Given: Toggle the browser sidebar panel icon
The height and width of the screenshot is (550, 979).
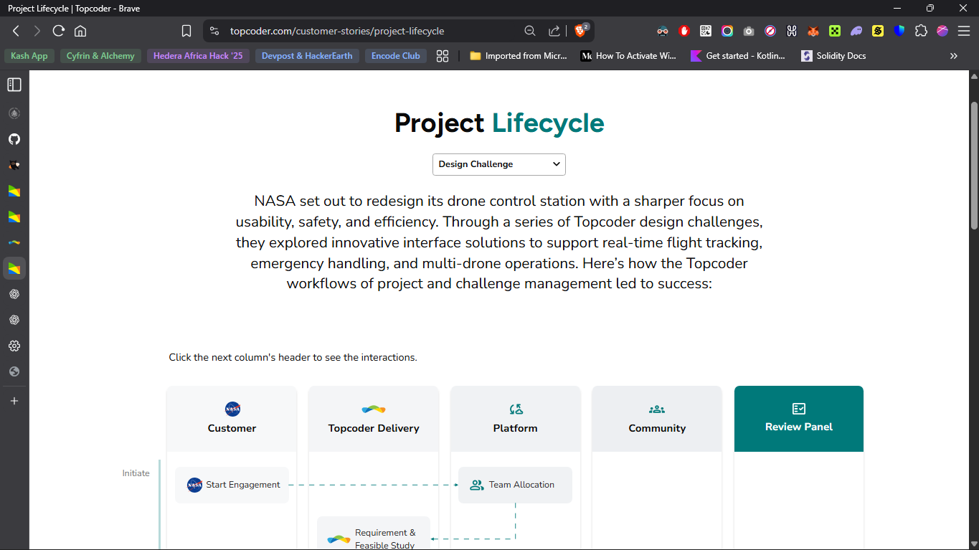Looking at the screenshot, I should point(14,85).
